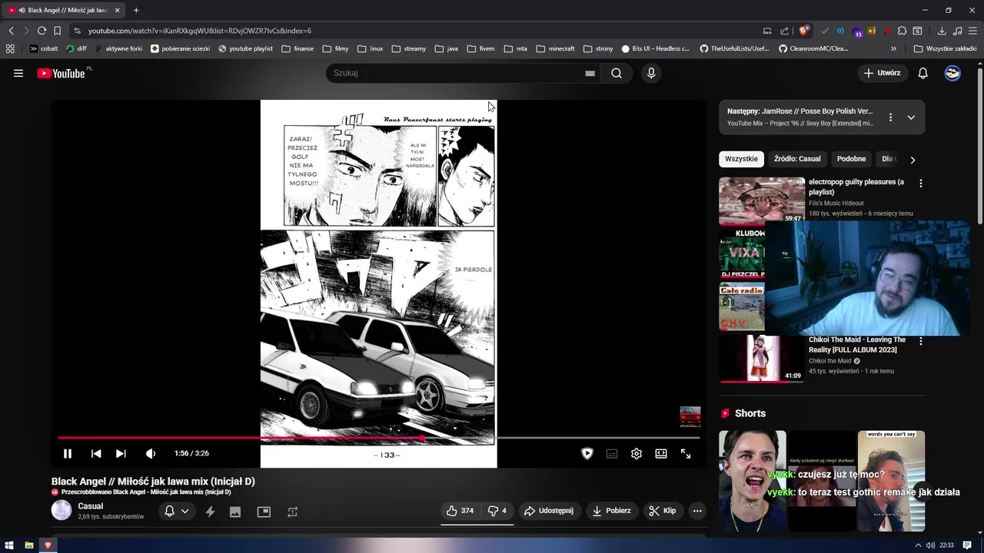The height and width of the screenshot is (553, 984).
Task: Open video player settings gear
Action: 637,454
